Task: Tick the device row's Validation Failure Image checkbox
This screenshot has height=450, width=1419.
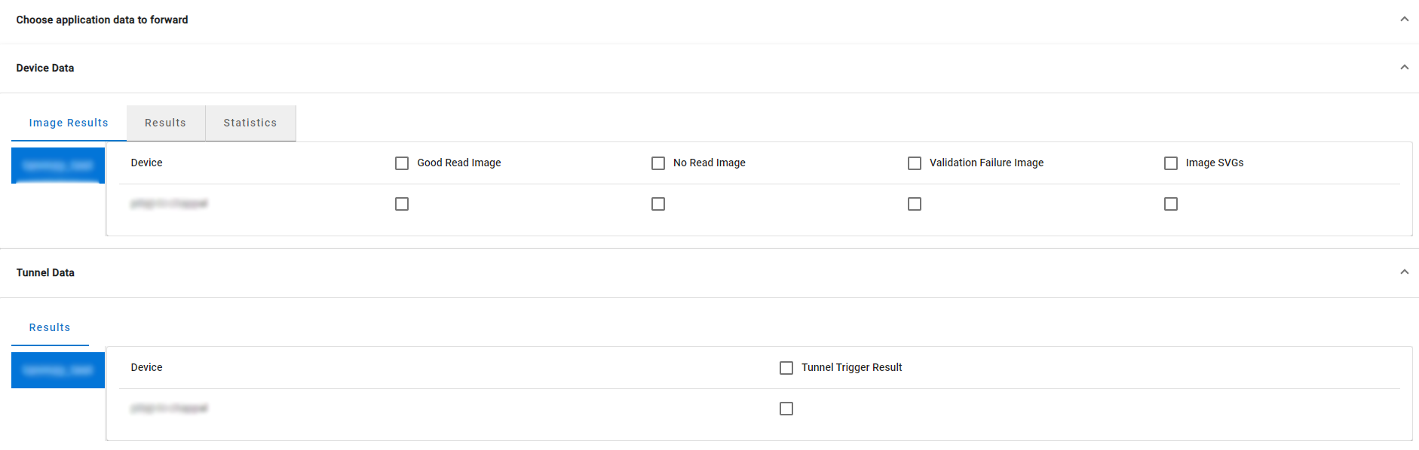Action: (915, 204)
